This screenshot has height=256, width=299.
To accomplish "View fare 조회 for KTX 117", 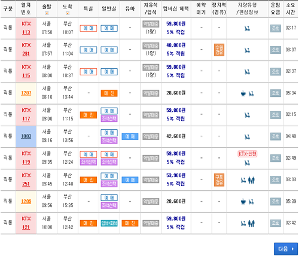I will pyautogui.click(x=276, y=115).
